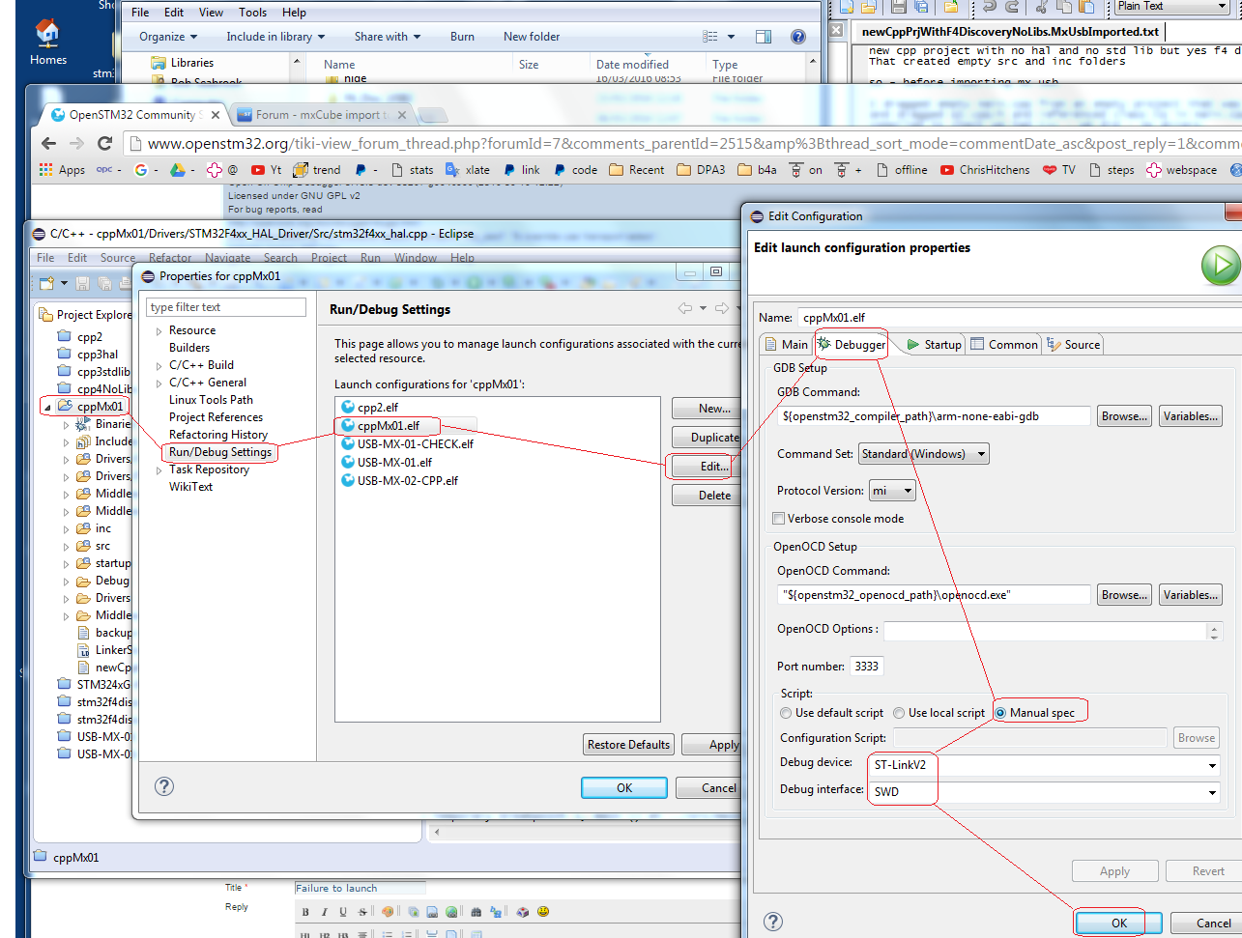Enable Verbose console mode checkbox
The width and height of the screenshot is (1242, 938).
[x=779, y=519]
